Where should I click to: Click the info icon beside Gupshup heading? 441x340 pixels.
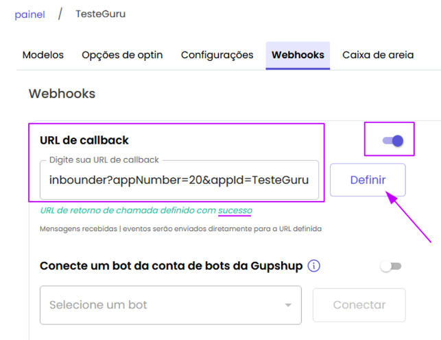314,265
